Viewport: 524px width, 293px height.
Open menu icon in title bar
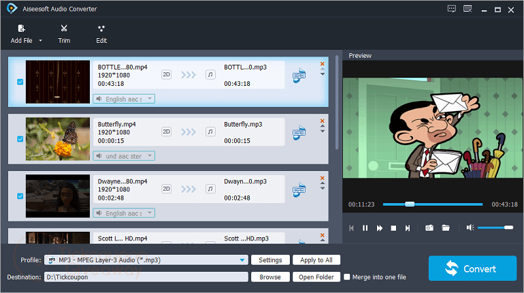(468, 9)
